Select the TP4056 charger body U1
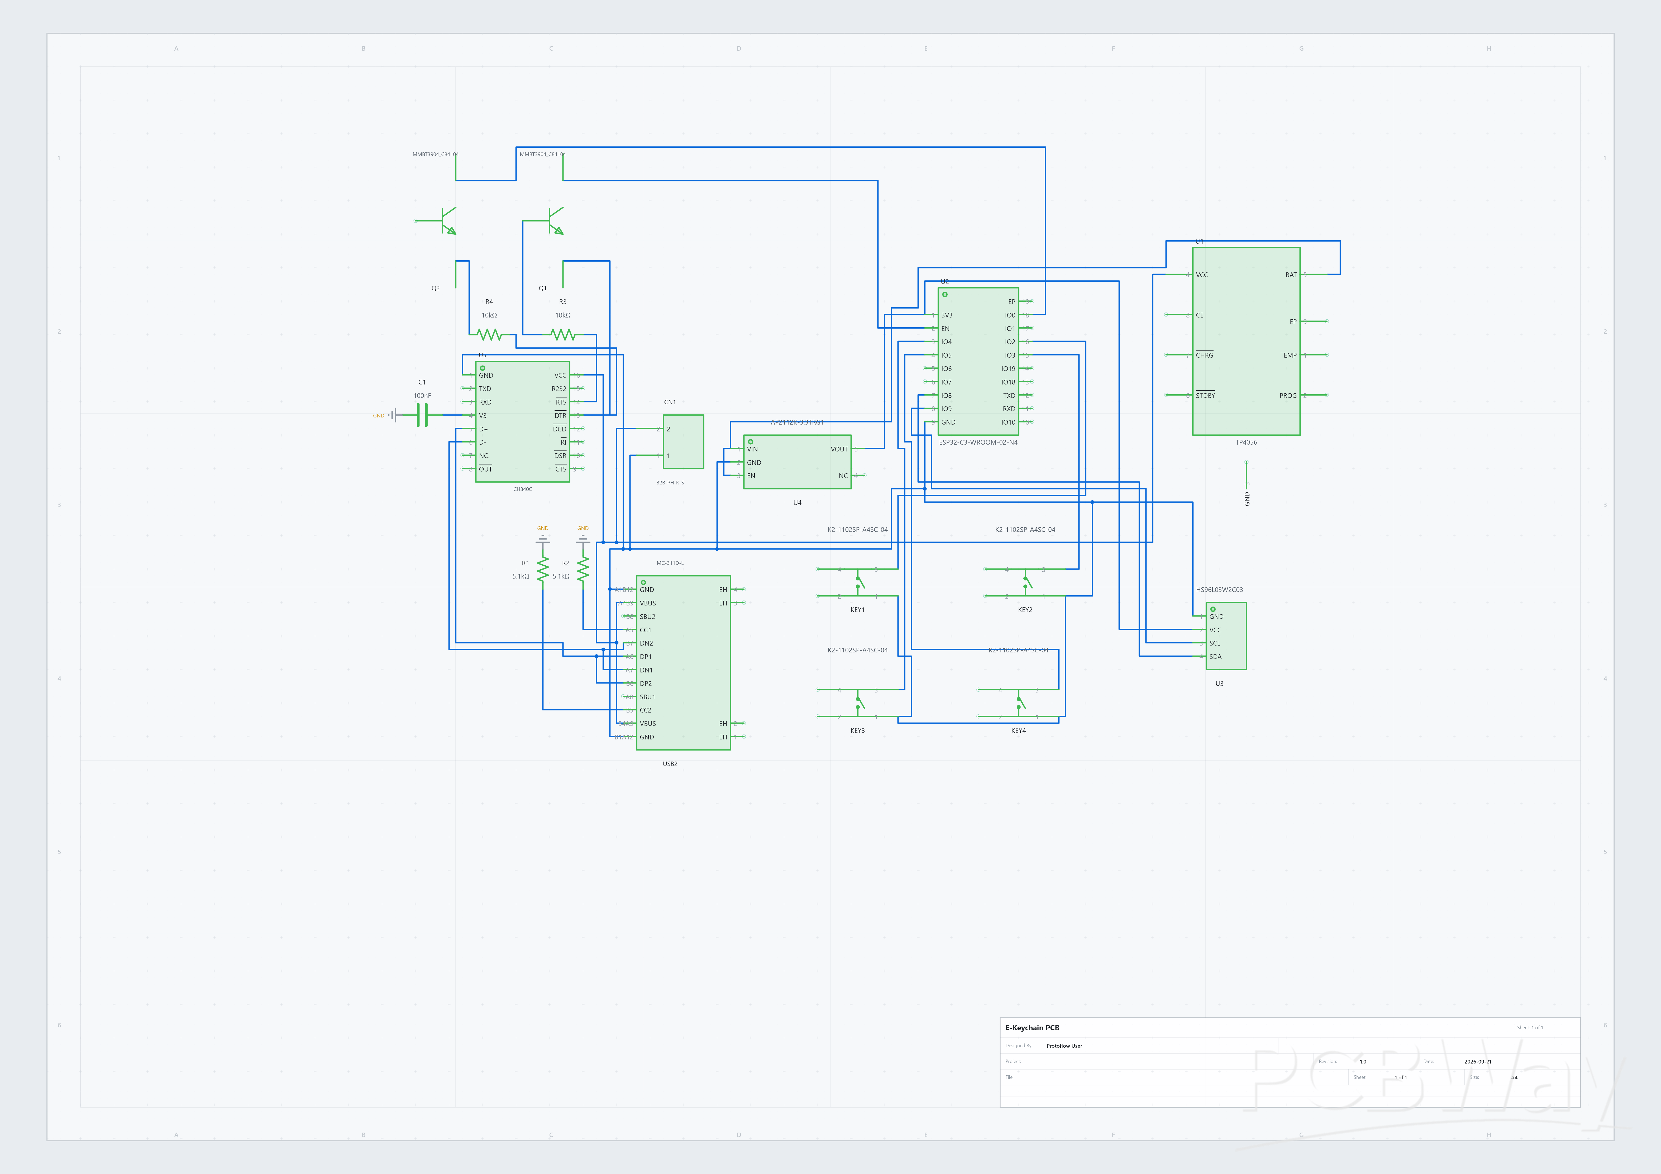Screen dimensions: 1661x1174 (1247, 341)
